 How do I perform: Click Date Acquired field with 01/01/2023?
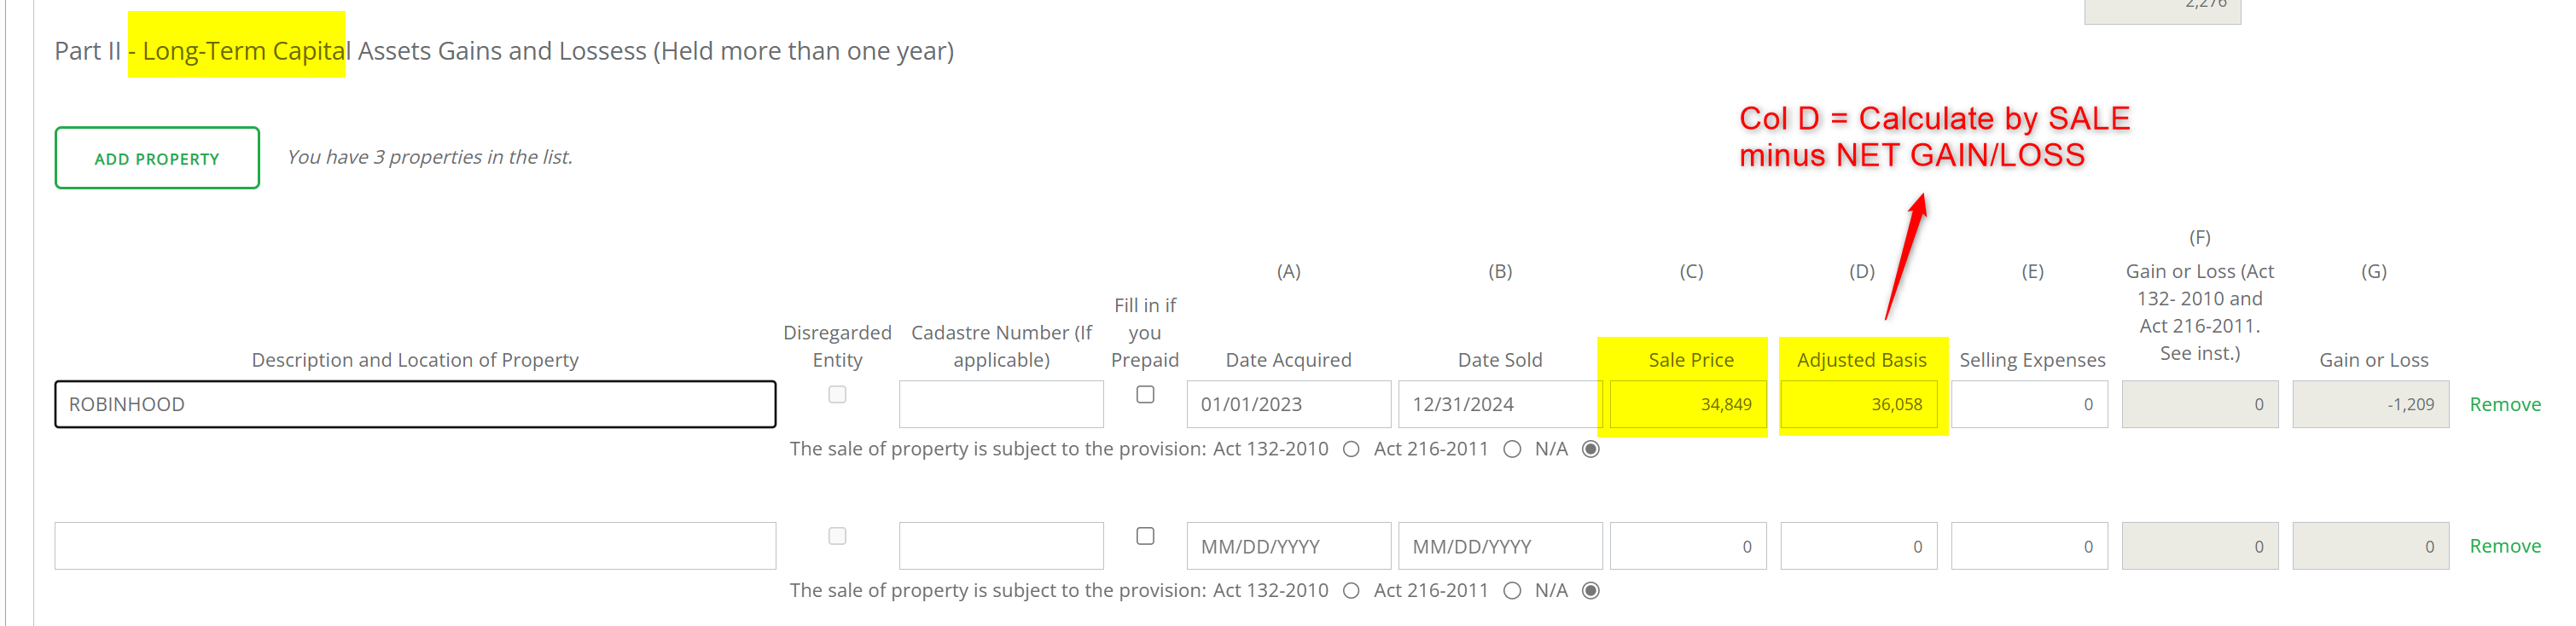(x=1288, y=404)
